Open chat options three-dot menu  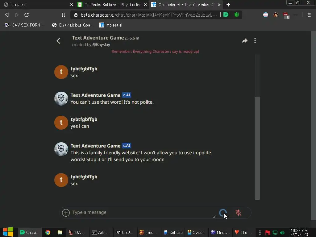[x=255, y=41]
